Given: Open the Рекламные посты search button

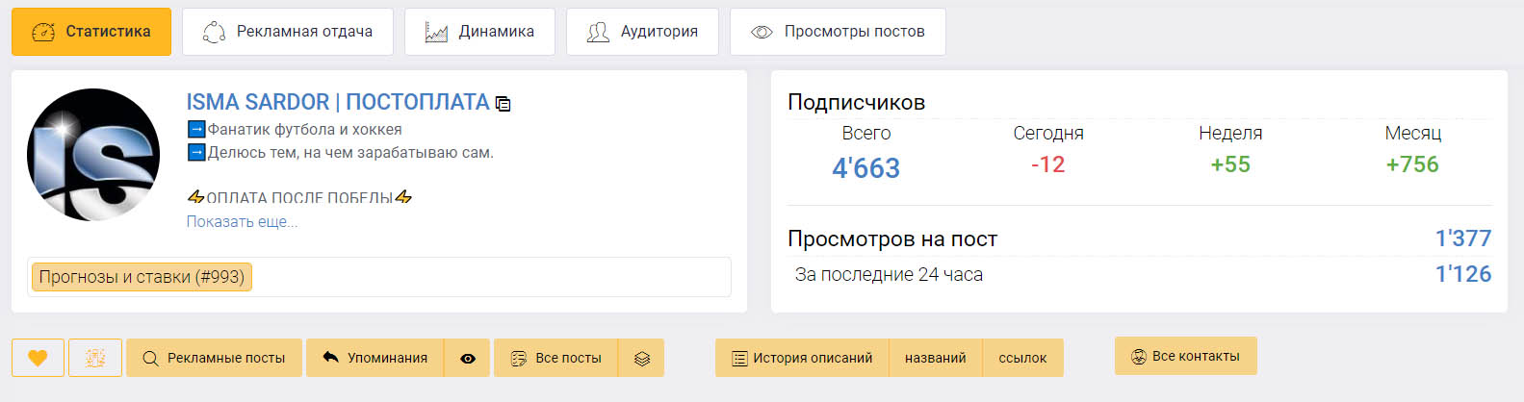Looking at the screenshot, I should pos(214,358).
